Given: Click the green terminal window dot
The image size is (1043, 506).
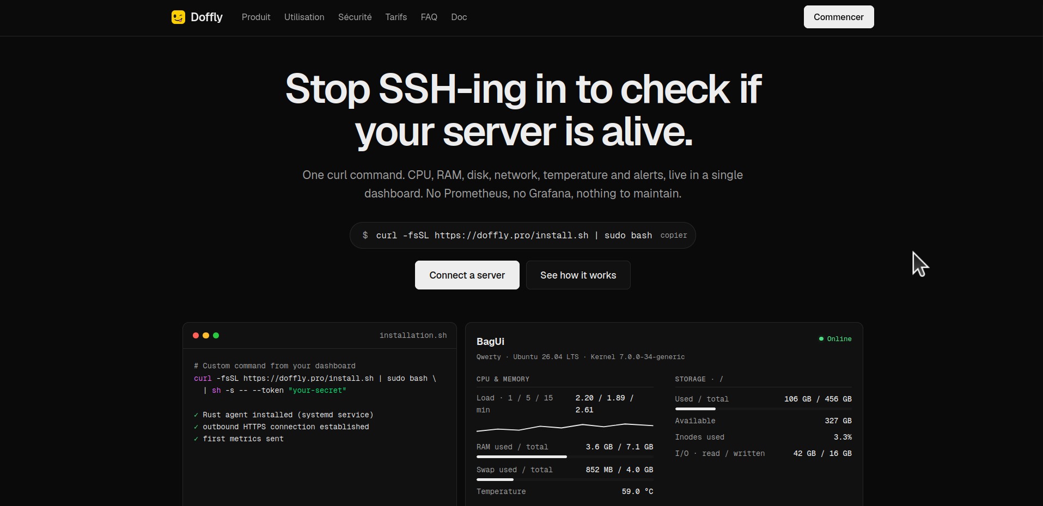Looking at the screenshot, I should (x=216, y=336).
